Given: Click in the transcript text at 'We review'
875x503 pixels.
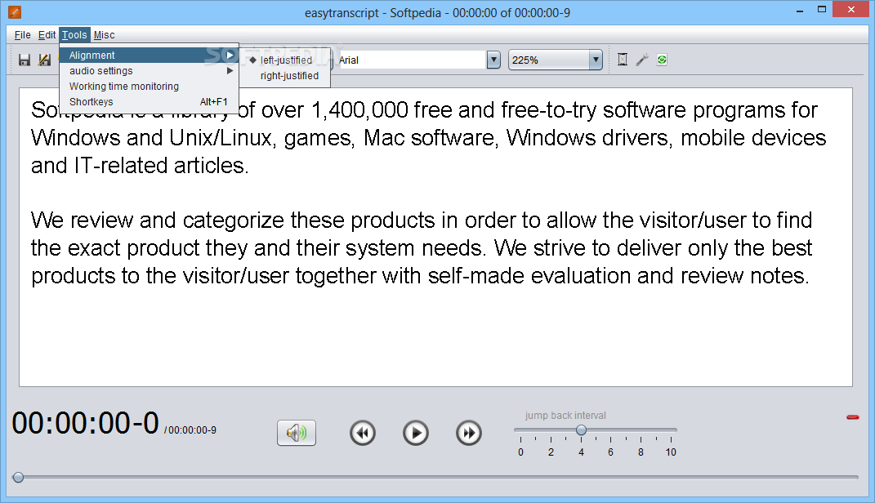Looking at the screenshot, I should [82, 220].
